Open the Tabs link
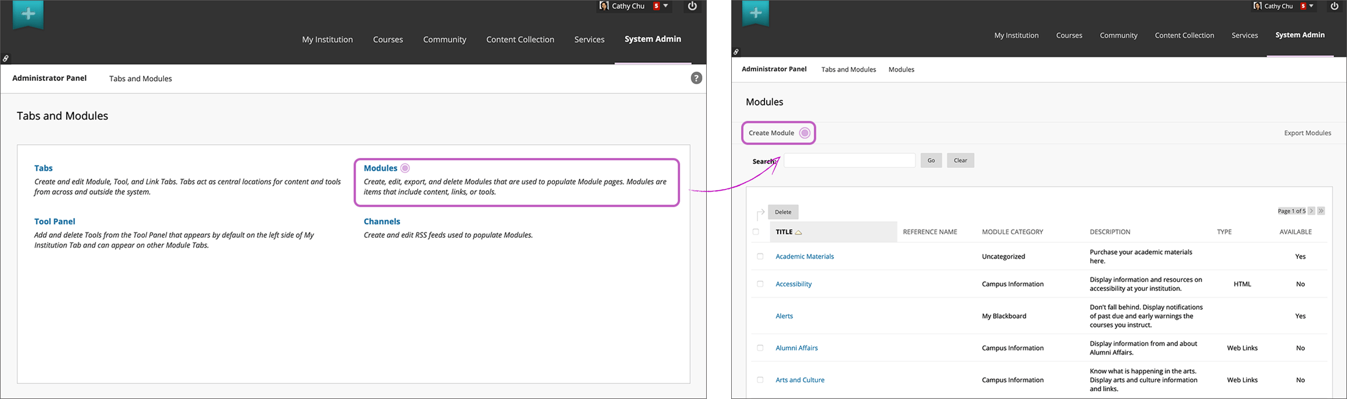1347x399 pixels. (43, 168)
